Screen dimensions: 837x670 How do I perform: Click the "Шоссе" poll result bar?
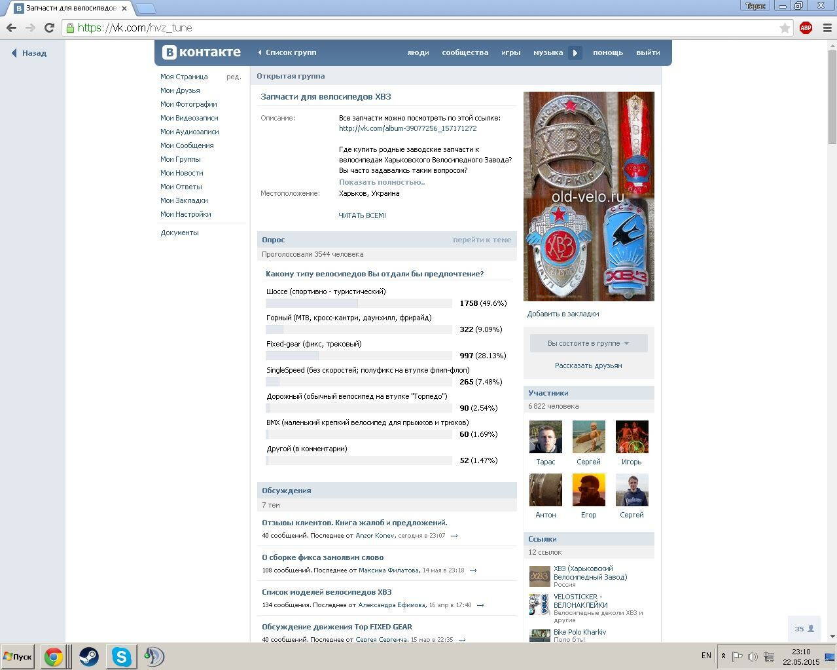(x=359, y=303)
